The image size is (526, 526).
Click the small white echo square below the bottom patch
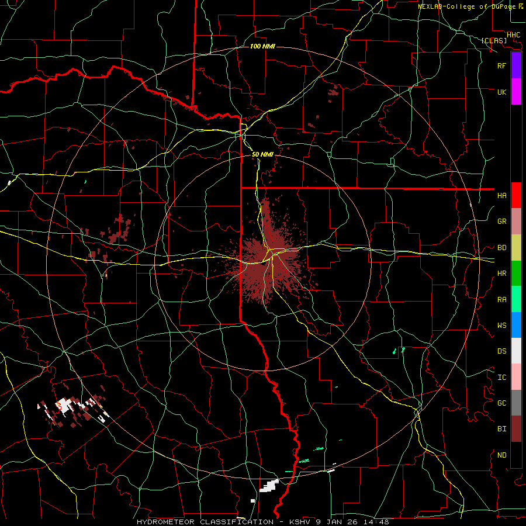click(253, 501)
